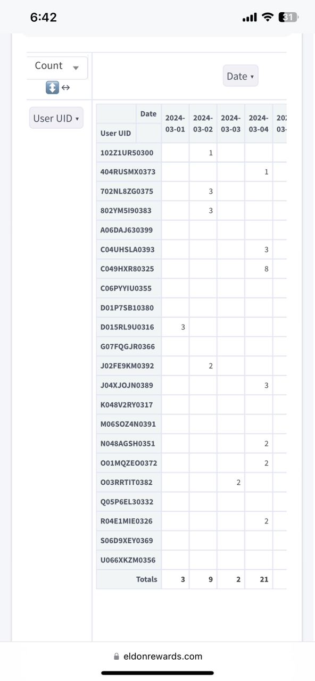Select the 2024-03-04 column header

tap(259, 123)
